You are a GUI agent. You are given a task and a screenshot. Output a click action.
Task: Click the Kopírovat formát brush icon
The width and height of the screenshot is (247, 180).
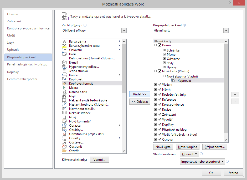coord(64,83)
